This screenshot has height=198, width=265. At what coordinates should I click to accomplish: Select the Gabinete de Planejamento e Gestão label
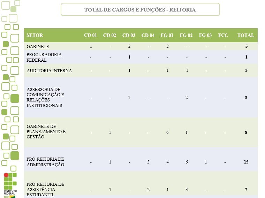coord(46,132)
